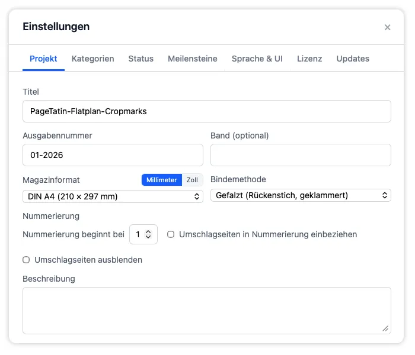This screenshot has height=355, width=415.
Task: Open the Bindemethode dropdown
Action: (x=301, y=195)
